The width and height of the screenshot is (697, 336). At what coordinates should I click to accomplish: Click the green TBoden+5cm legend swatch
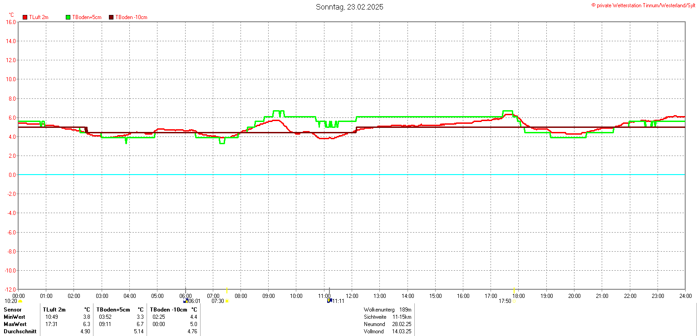pos(69,17)
